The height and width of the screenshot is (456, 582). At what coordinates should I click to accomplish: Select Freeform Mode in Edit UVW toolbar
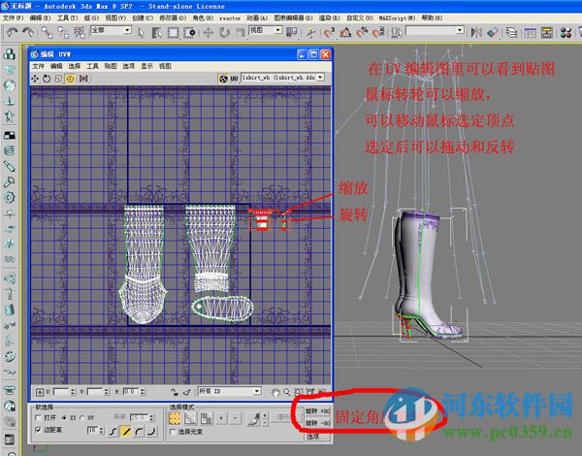[70, 79]
